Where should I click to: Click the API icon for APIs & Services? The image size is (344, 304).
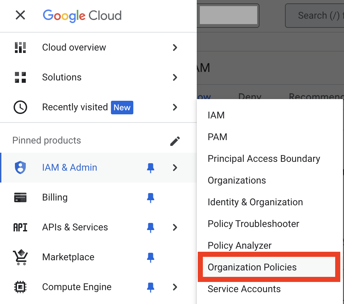click(20, 227)
